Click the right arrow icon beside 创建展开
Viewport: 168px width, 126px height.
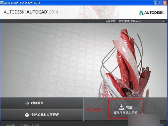27,103
